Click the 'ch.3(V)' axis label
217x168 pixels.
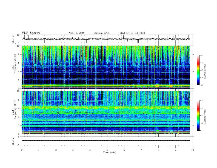click(x=13, y=141)
